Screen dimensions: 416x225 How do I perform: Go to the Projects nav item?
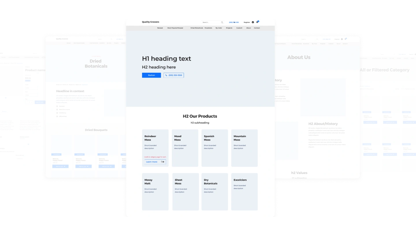(x=229, y=28)
